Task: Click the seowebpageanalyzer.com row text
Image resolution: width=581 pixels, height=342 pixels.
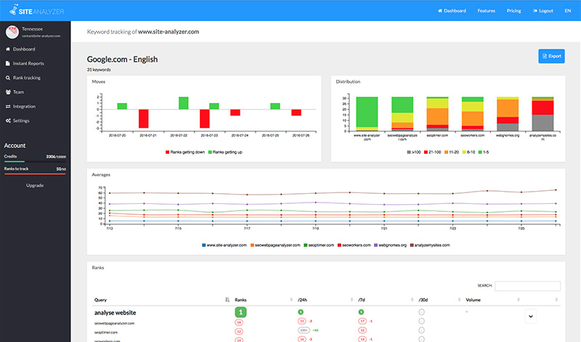Action: click(114, 323)
